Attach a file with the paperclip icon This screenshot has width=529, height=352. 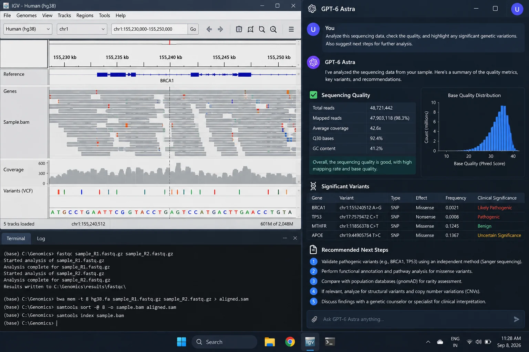click(314, 319)
